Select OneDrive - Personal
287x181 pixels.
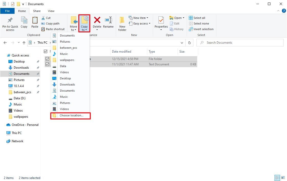[22, 125]
